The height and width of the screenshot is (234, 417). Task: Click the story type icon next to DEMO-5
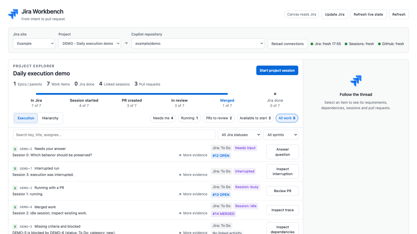(x=15, y=226)
